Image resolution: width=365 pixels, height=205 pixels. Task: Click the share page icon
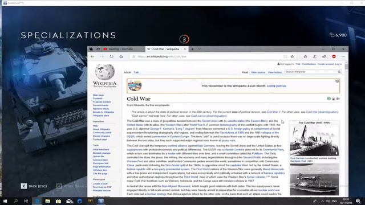325,56
